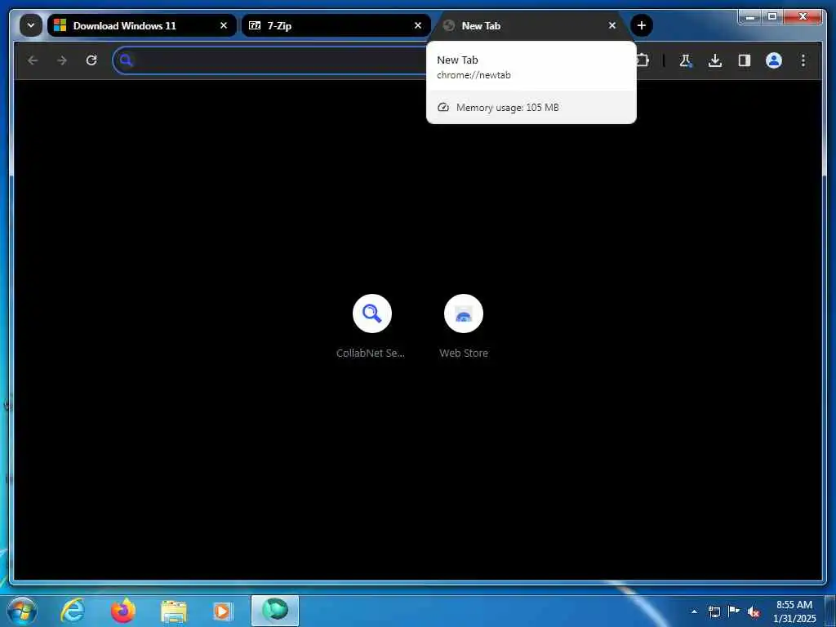Open the profile avatar menu
The height and width of the screenshot is (627, 836).
coord(774,60)
